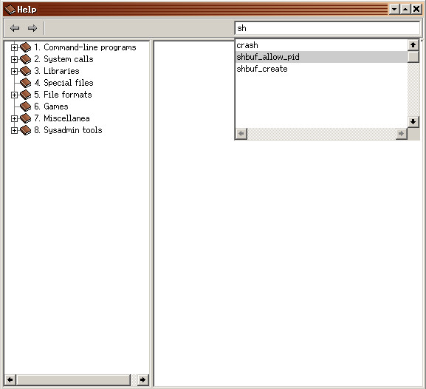
Task: Click the book icon beside Miscellanea
Action: 26,118
